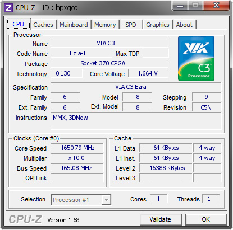Switch to the Mainboard tab

pos(74,25)
